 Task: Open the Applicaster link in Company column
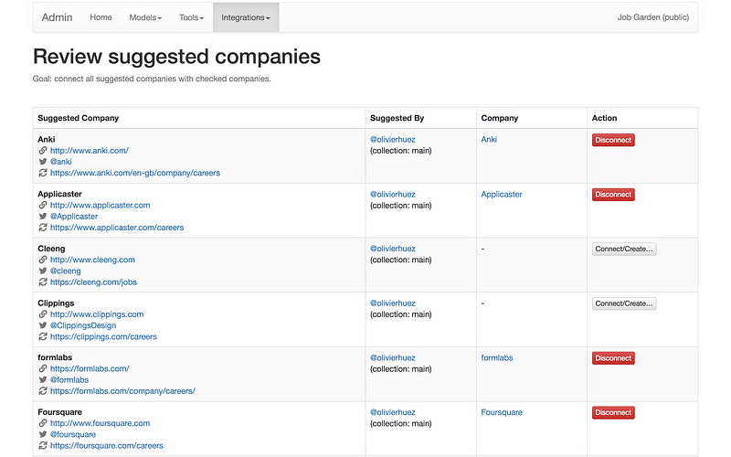[502, 194]
